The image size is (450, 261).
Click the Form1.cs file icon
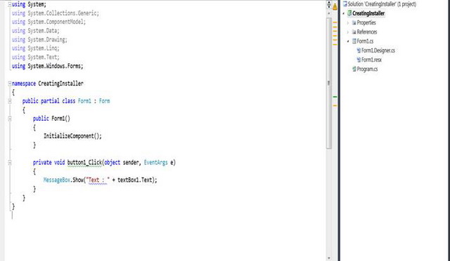coord(354,41)
